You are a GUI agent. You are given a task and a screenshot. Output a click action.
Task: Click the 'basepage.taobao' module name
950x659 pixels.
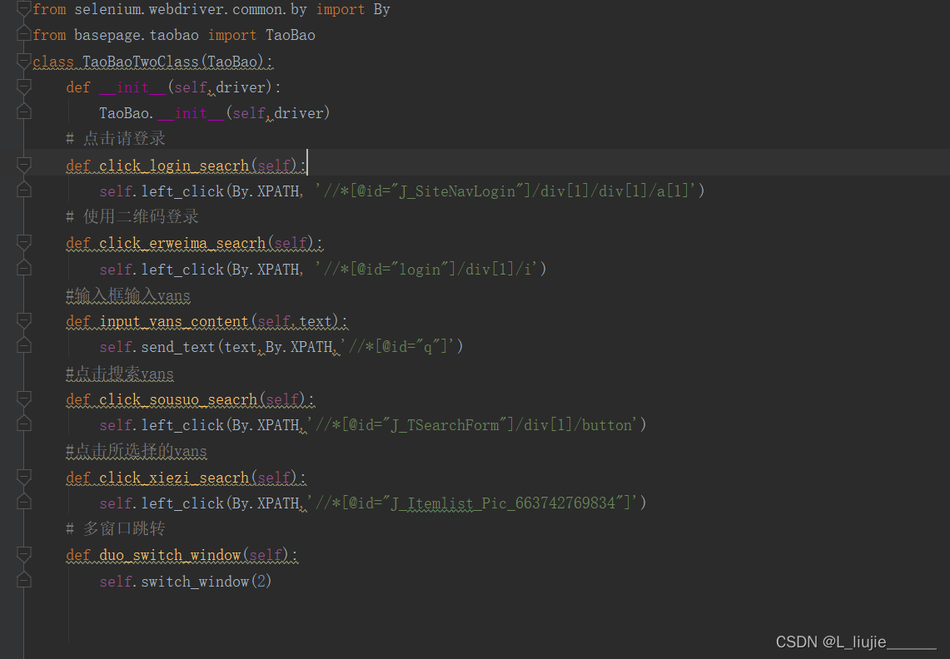(137, 36)
